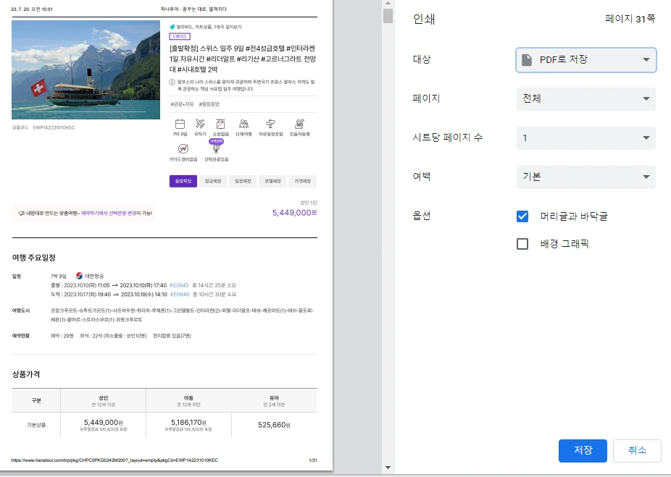Click the 페이지 31쪽 page count label
671x477 pixels.
[630, 18]
